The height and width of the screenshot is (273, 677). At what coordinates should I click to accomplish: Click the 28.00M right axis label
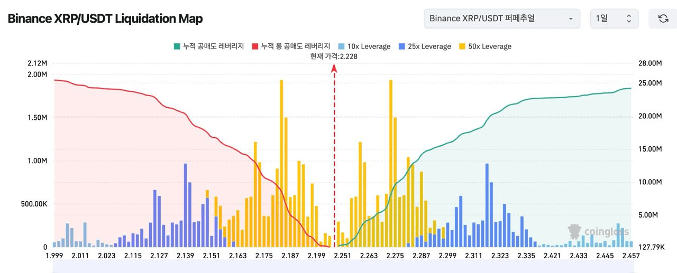coord(651,63)
